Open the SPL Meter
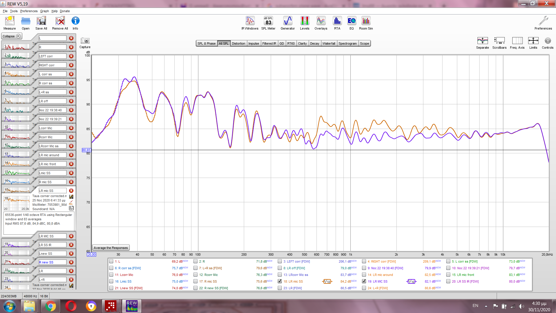Viewport: 556px width, 313px height. click(x=268, y=23)
